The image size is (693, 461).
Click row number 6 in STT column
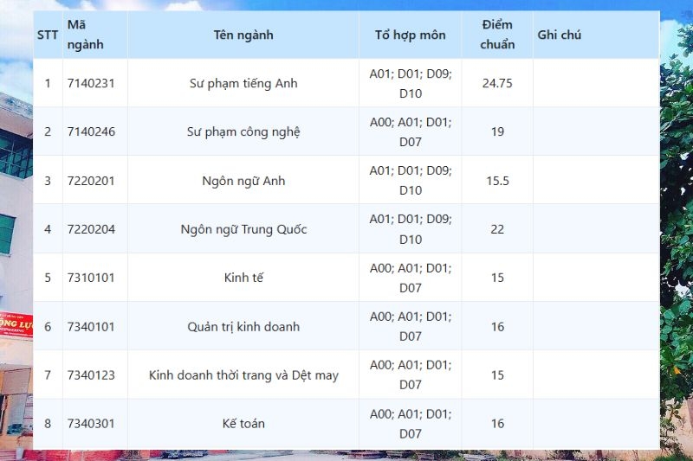48,326
